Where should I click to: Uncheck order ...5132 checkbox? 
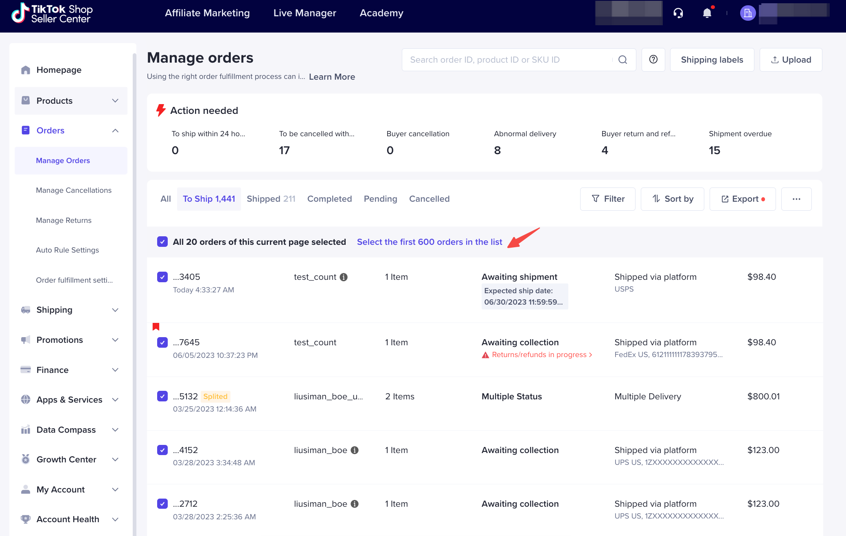162,396
